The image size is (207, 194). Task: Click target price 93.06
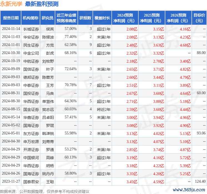201,133
